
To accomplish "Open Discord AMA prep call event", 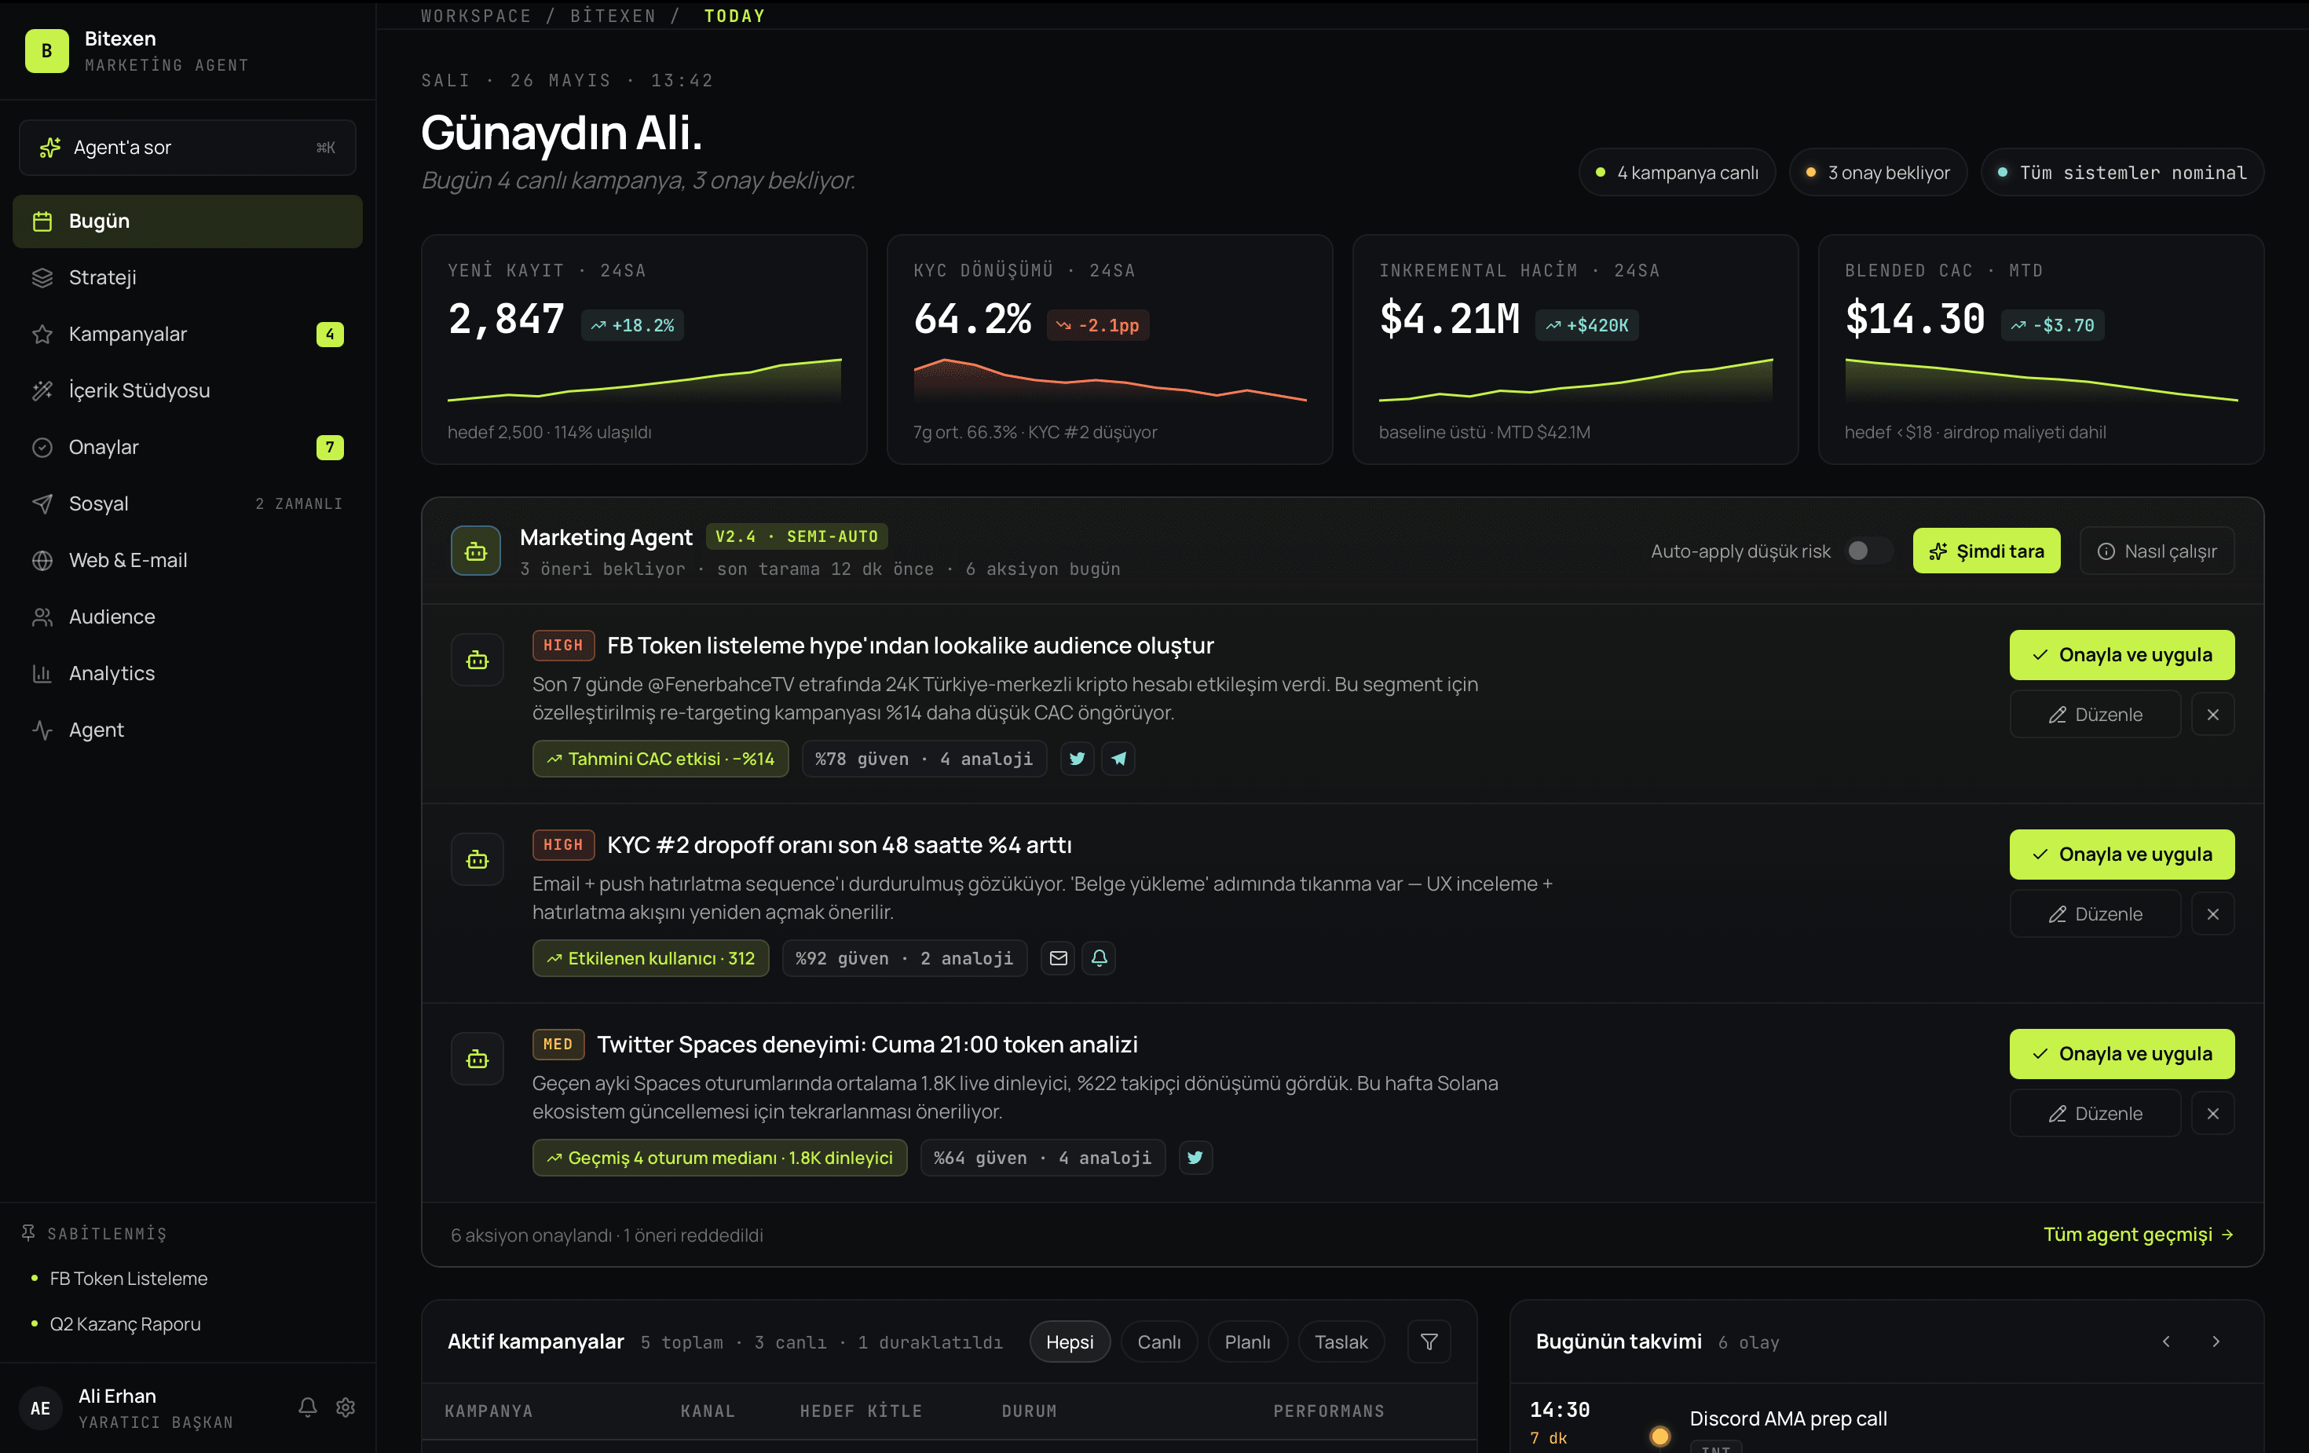I will coord(1788,1419).
